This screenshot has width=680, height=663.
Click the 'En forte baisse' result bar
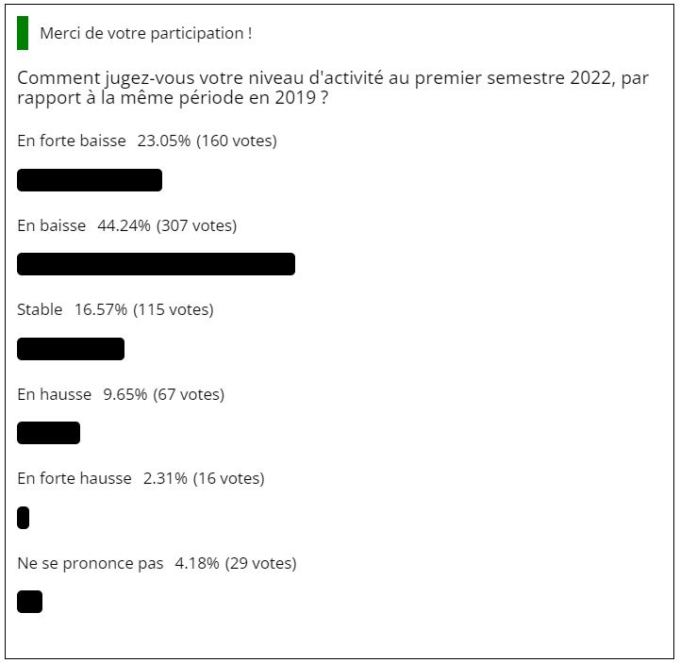pyautogui.click(x=90, y=180)
